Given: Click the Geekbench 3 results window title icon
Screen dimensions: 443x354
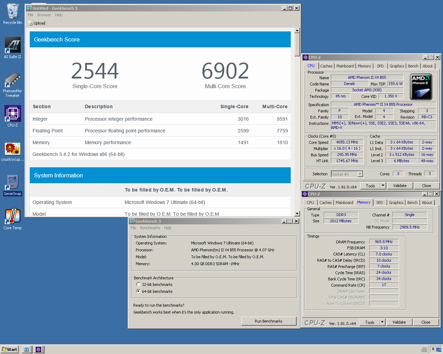Looking at the screenshot, I should point(29,8).
